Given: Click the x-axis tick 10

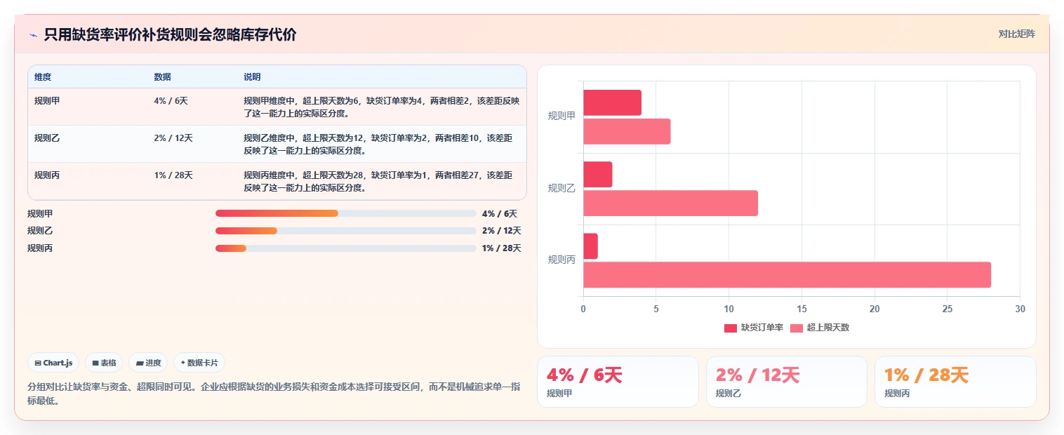Looking at the screenshot, I should click(x=729, y=309).
